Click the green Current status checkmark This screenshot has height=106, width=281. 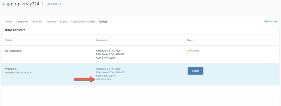click(x=189, y=51)
